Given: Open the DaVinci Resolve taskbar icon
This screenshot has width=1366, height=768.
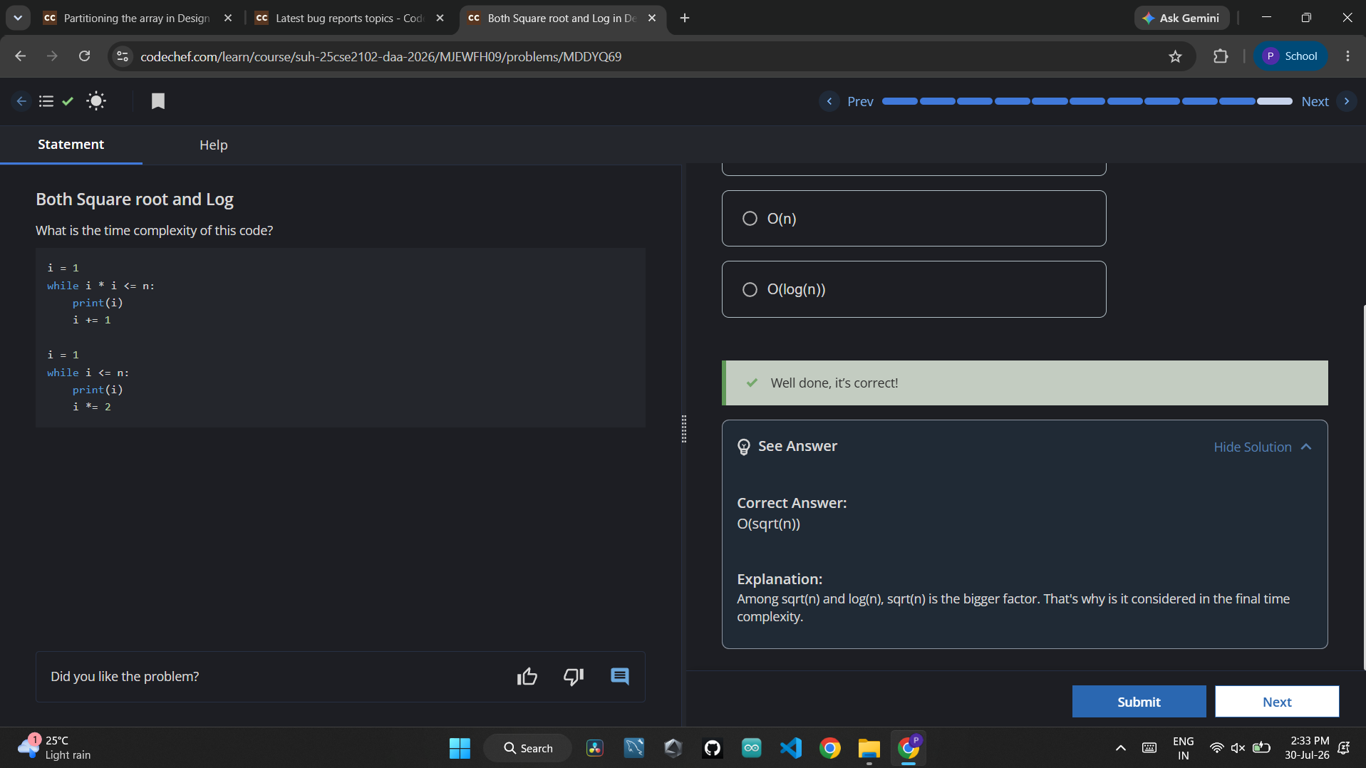Looking at the screenshot, I should pos(595,748).
